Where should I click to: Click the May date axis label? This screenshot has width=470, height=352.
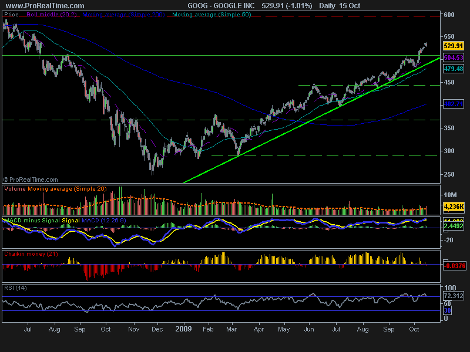[284, 329]
